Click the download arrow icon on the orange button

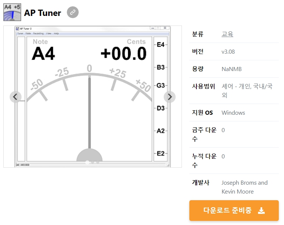coord(261,211)
